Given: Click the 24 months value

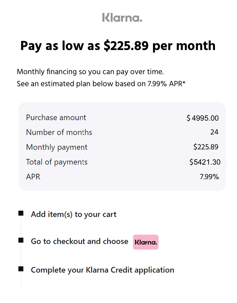Looking at the screenshot, I should pyautogui.click(x=214, y=132).
